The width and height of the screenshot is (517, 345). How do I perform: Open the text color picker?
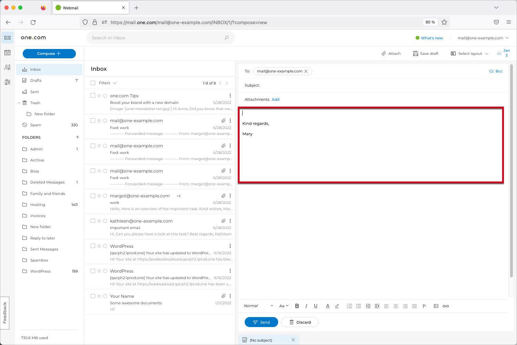pos(327,306)
